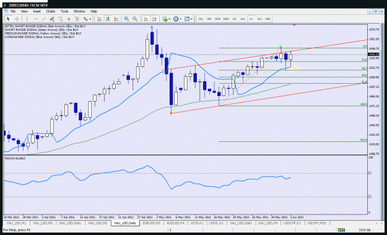Click the 'For Help, press F1' status text
The image size is (387, 235).
pyautogui.click(x=17, y=230)
